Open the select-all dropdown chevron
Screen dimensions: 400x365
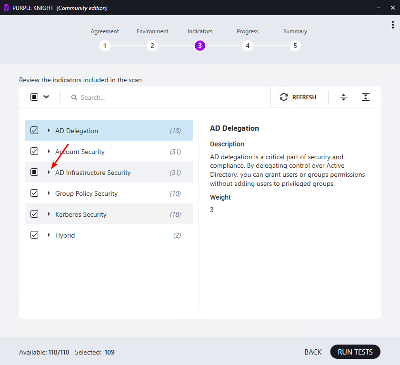pyautogui.click(x=46, y=96)
